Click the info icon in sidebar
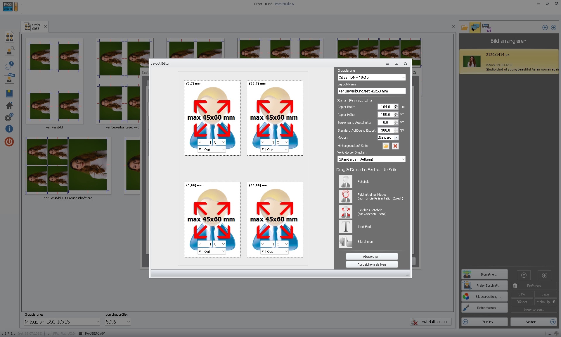 point(9,129)
